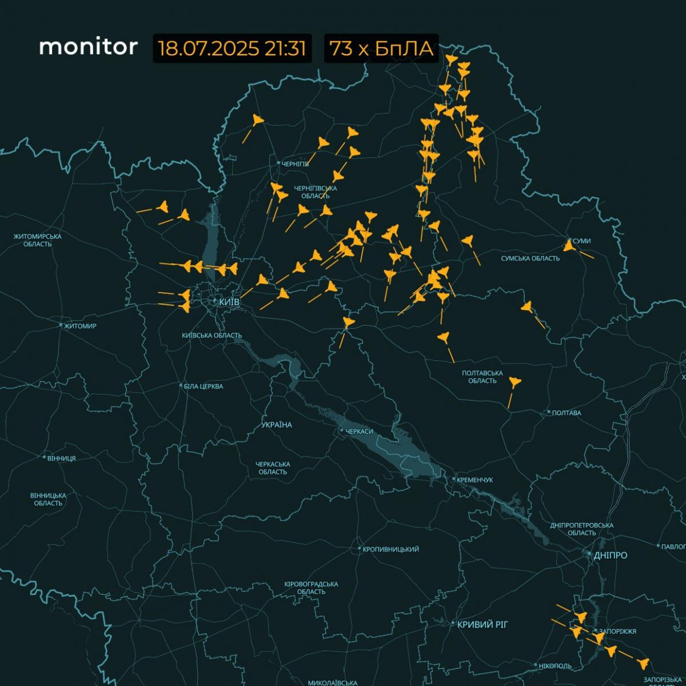Click the Нікополь city label
Screen dimensions: 686x686
tap(556, 666)
